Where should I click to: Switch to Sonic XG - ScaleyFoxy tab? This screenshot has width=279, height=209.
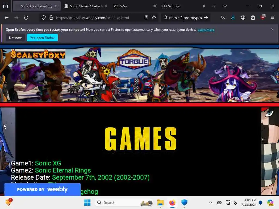point(37,6)
